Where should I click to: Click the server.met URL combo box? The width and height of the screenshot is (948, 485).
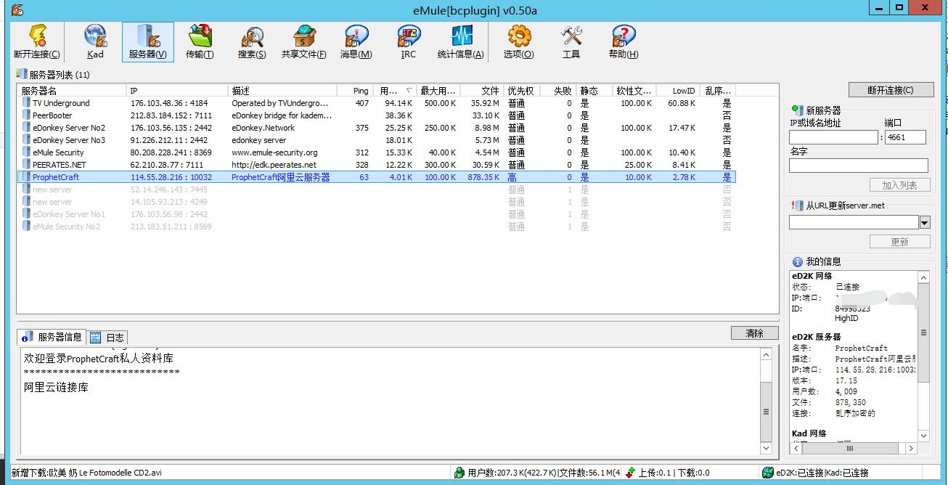(854, 223)
